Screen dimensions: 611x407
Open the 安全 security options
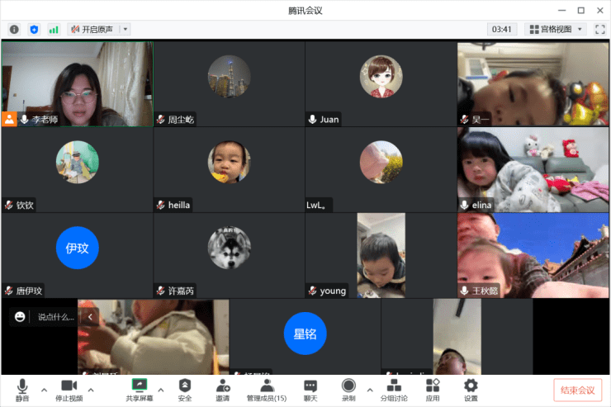185,389
